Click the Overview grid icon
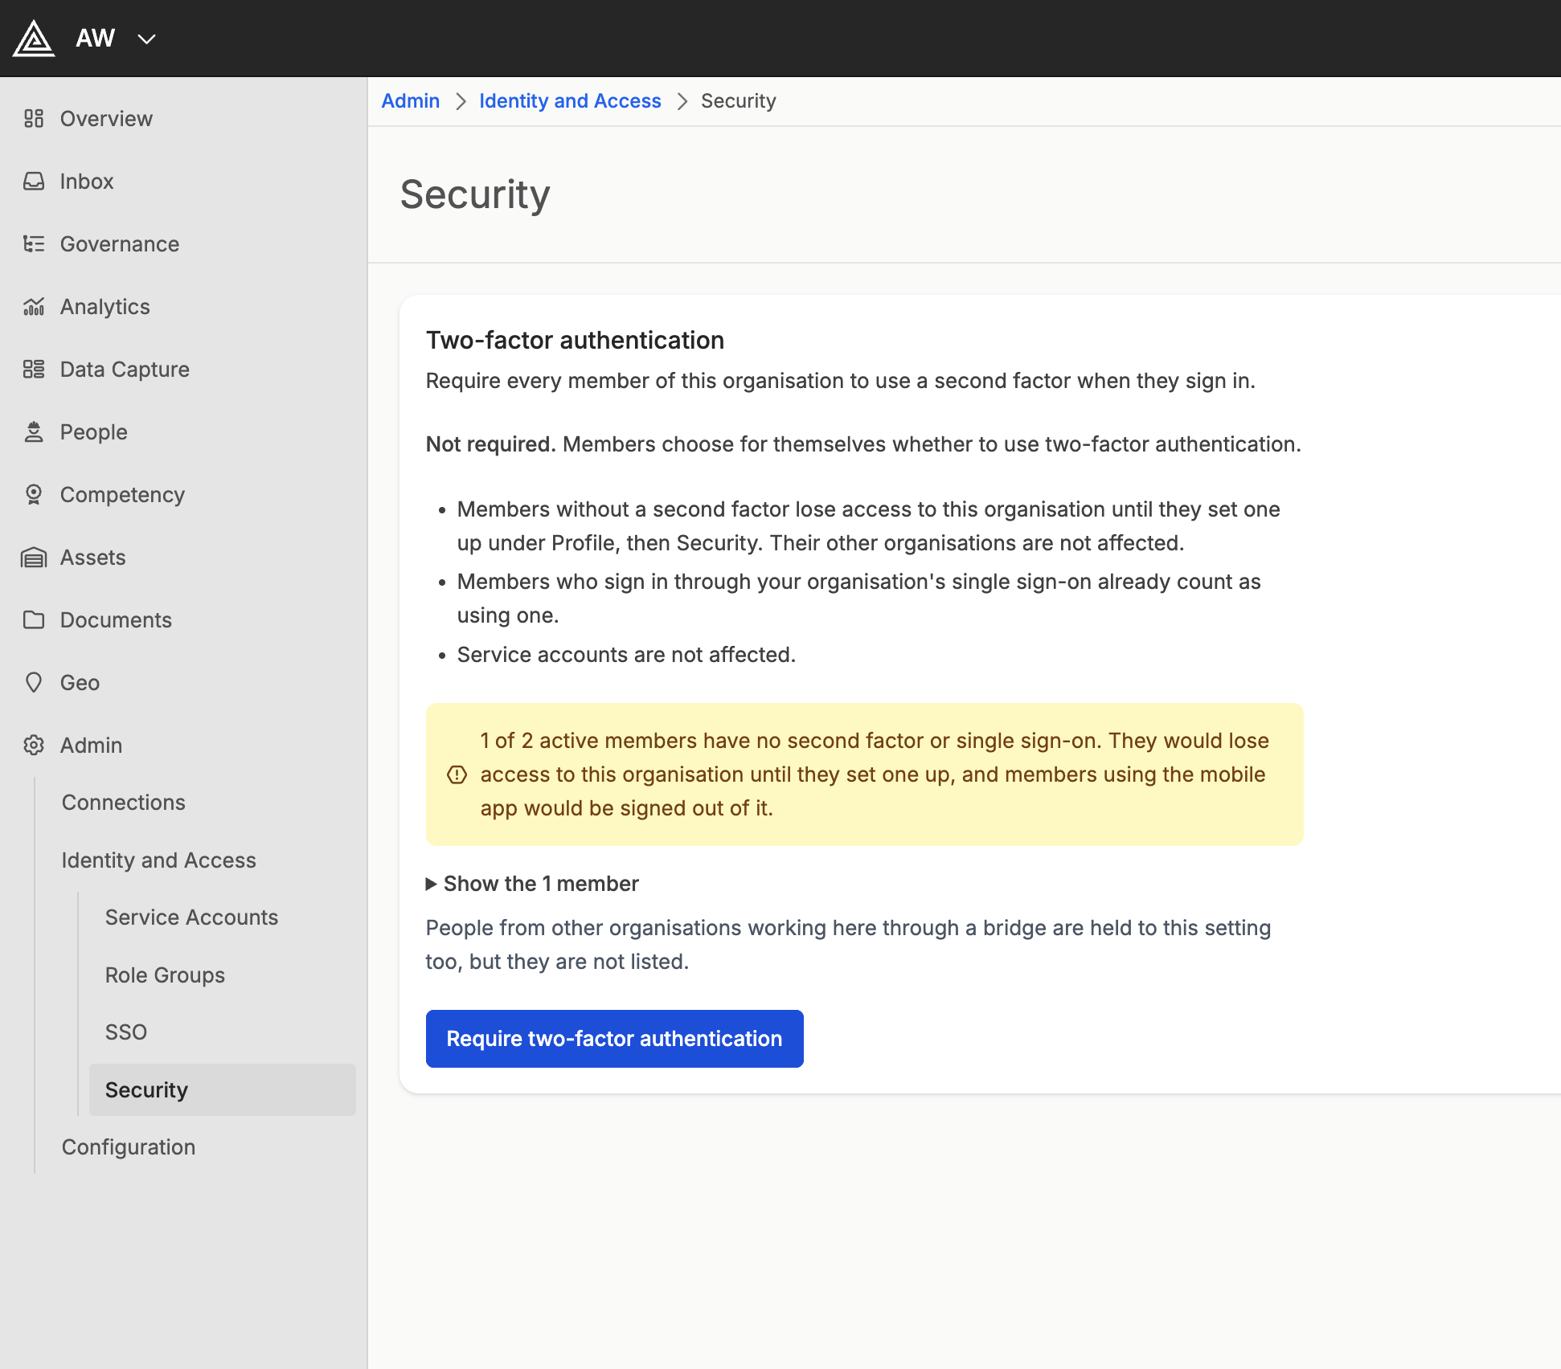This screenshot has width=1561, height=1369. (x=34, y=119)
